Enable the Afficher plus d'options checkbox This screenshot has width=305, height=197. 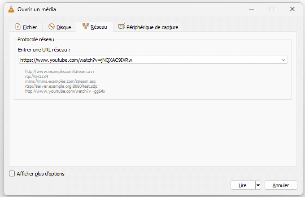(x=12, y=174)
